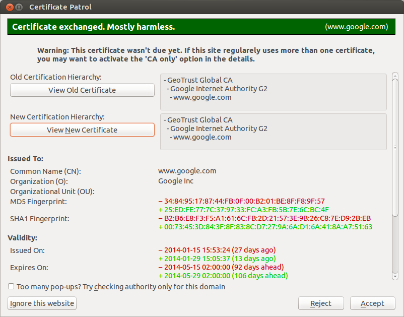
Task: Click the SHA1 Fingerprint label
Action: pos(40,219)
